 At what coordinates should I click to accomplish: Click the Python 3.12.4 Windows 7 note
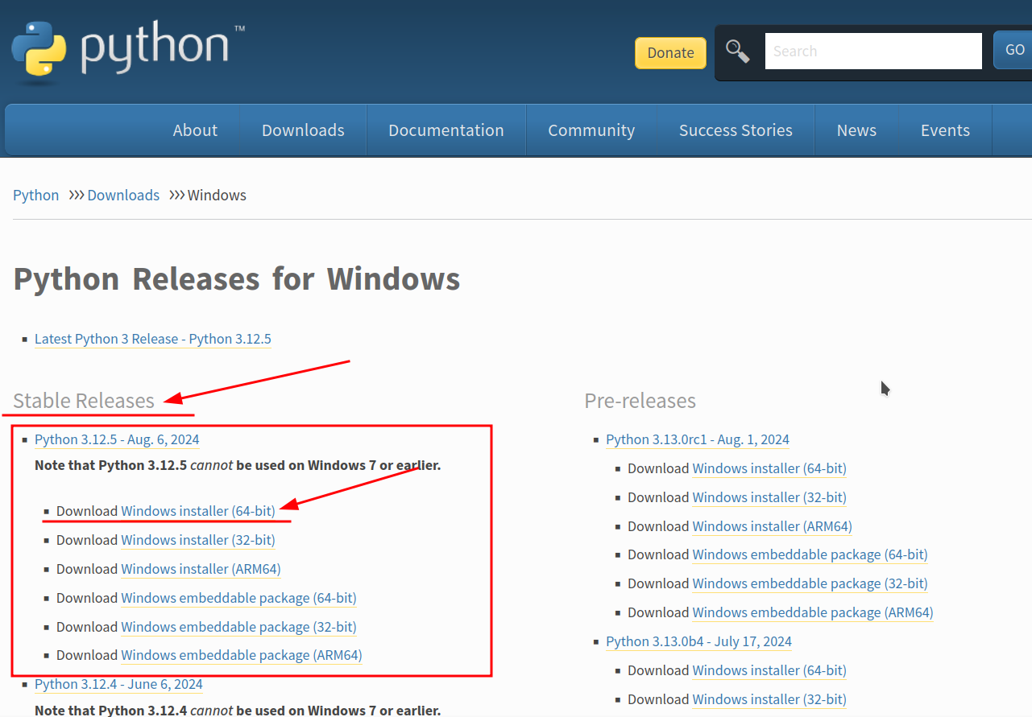point(238,710)
